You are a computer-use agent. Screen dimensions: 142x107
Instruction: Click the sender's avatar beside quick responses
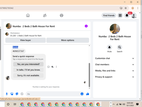pos(8,78)
